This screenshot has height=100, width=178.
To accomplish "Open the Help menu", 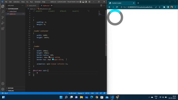I will 44,2.
